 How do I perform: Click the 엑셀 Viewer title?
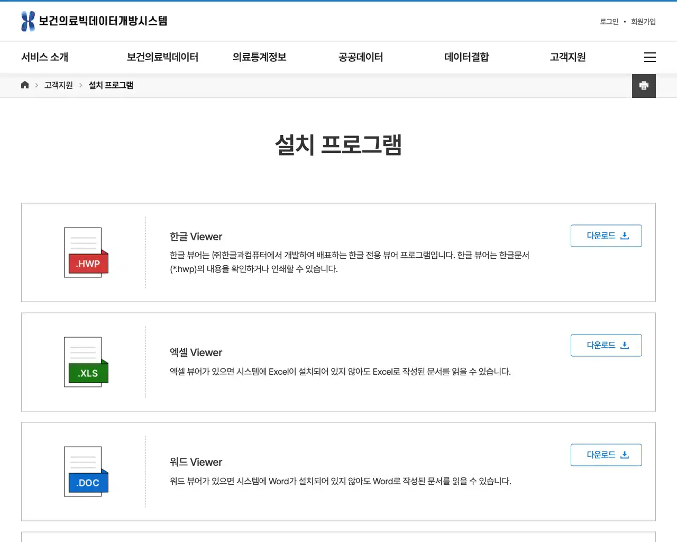pyautogui.click(x=196, y=353)
